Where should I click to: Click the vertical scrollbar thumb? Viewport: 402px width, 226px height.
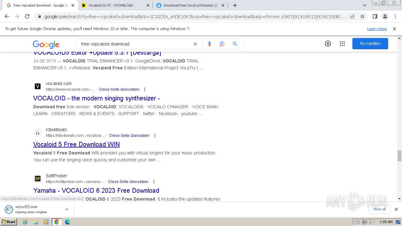399,155
